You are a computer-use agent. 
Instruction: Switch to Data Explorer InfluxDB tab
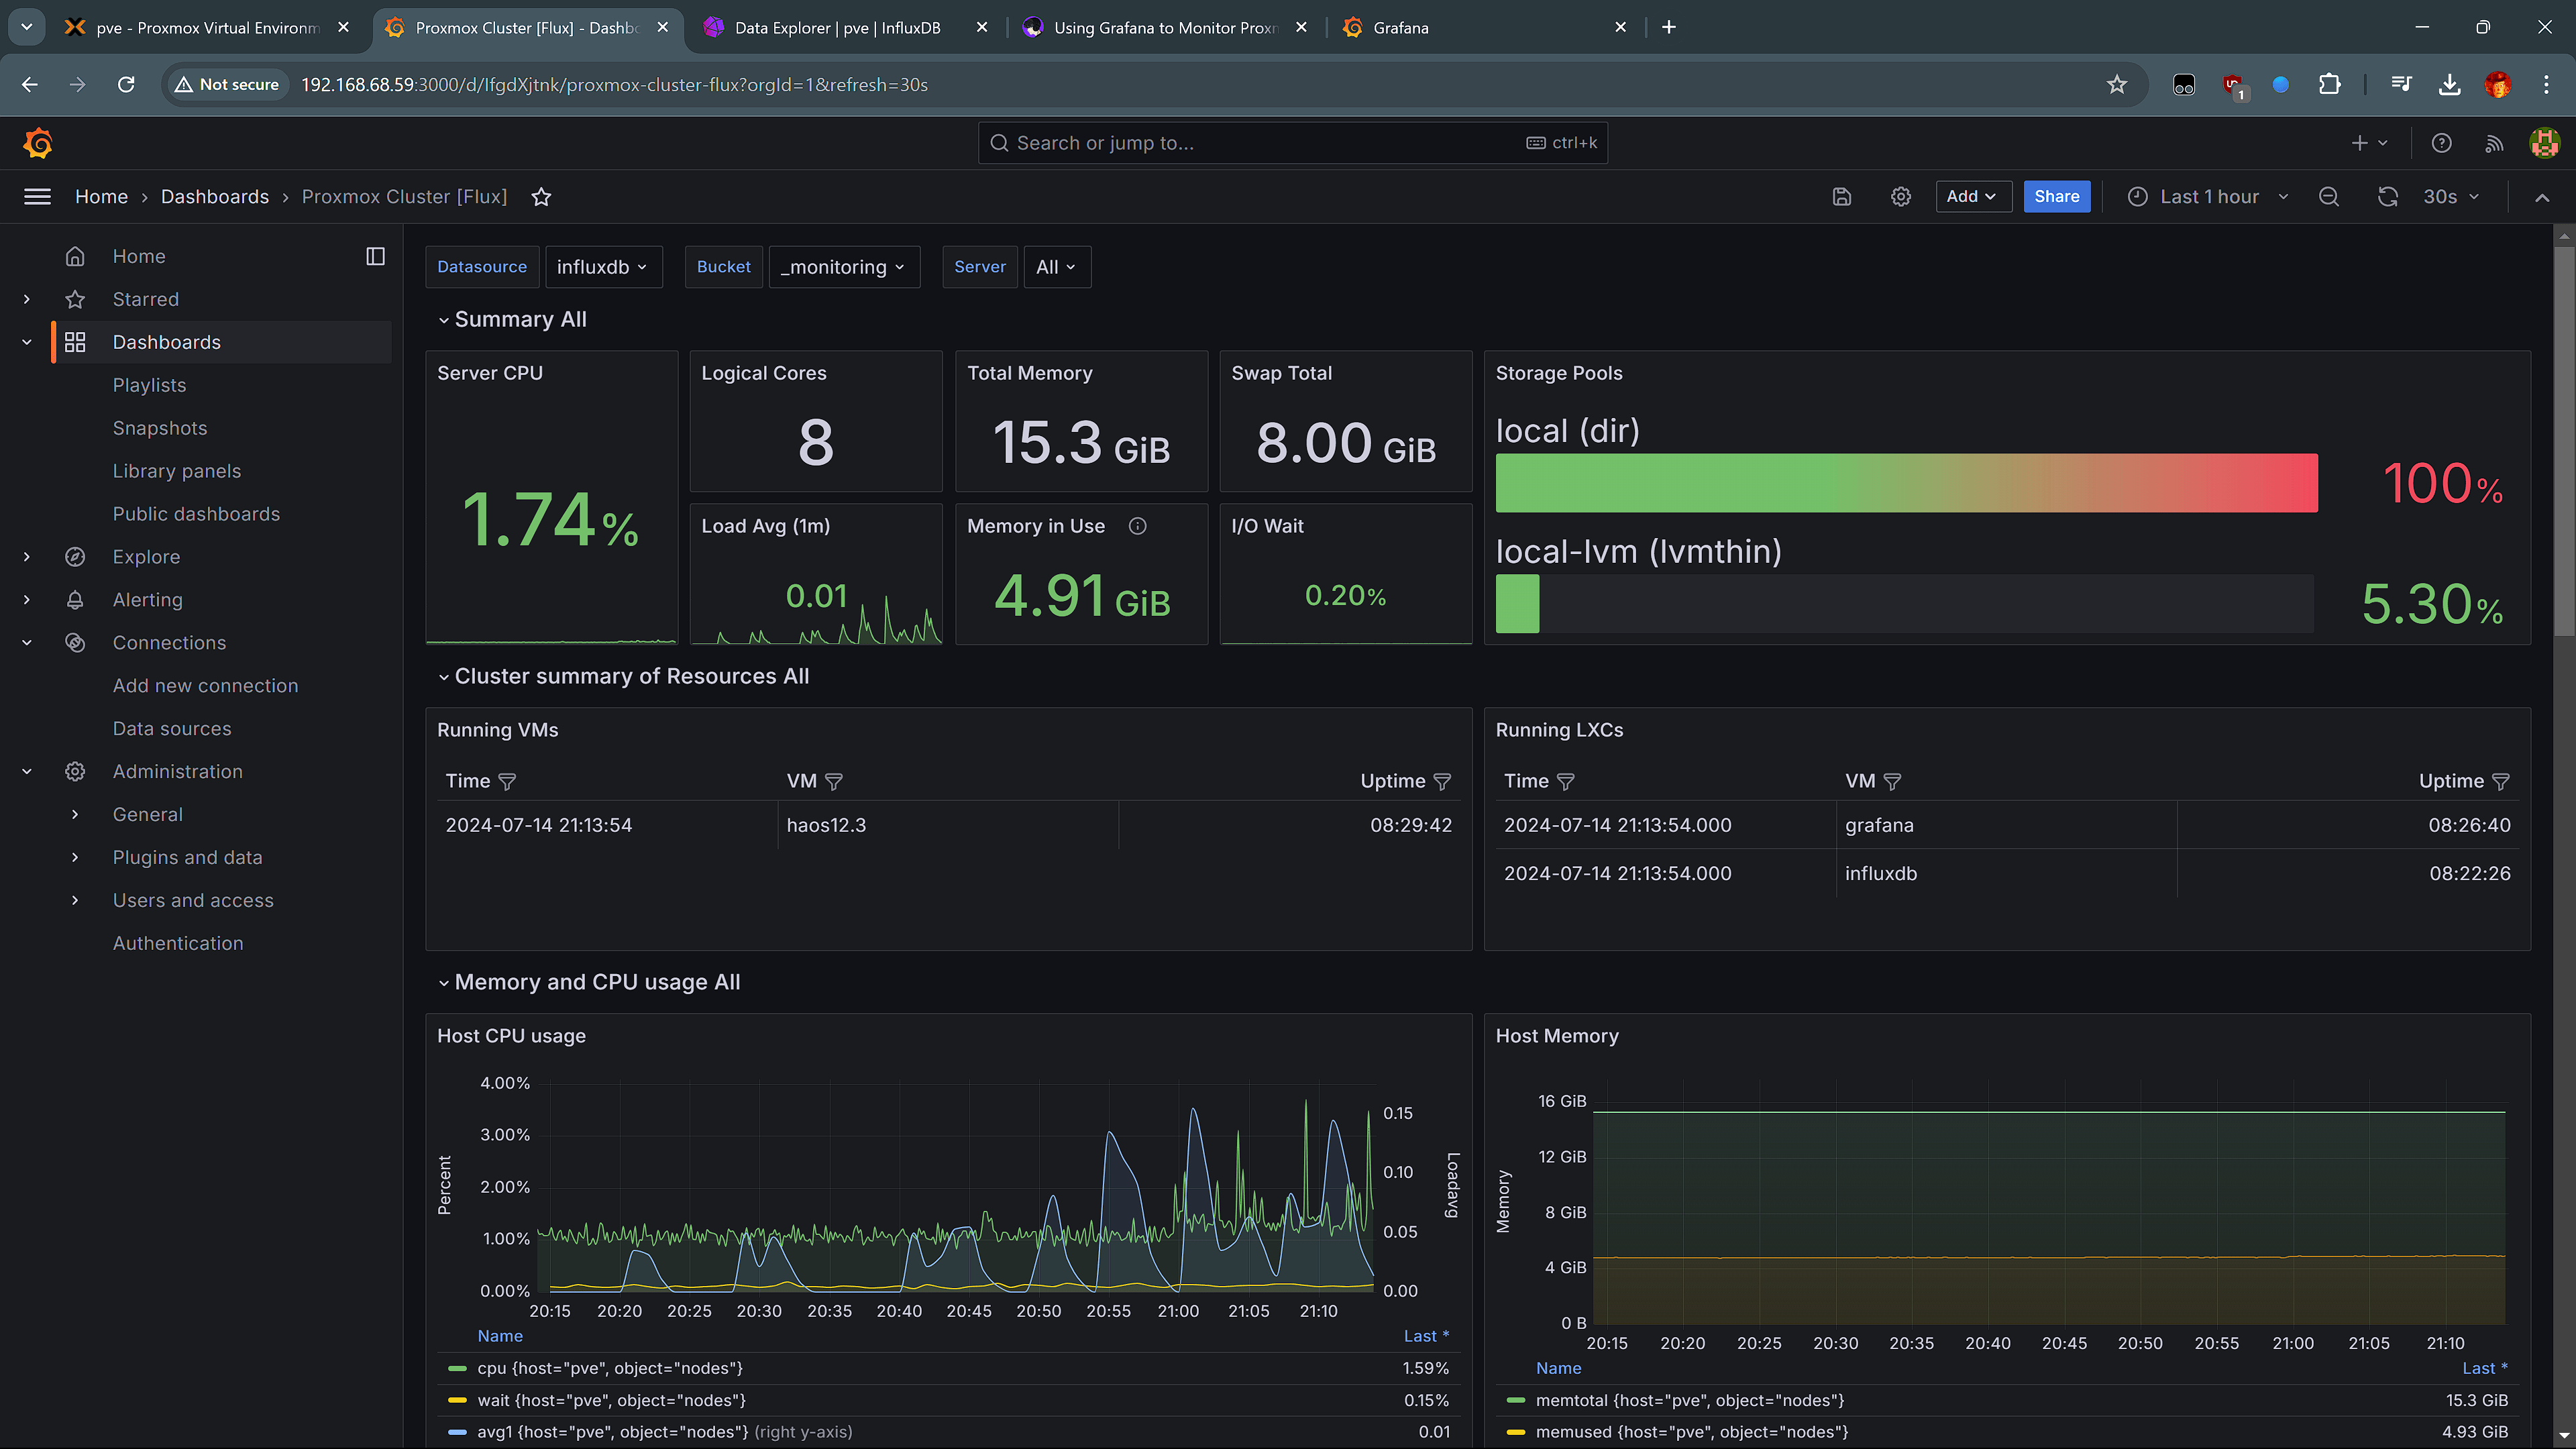[838, 28]
